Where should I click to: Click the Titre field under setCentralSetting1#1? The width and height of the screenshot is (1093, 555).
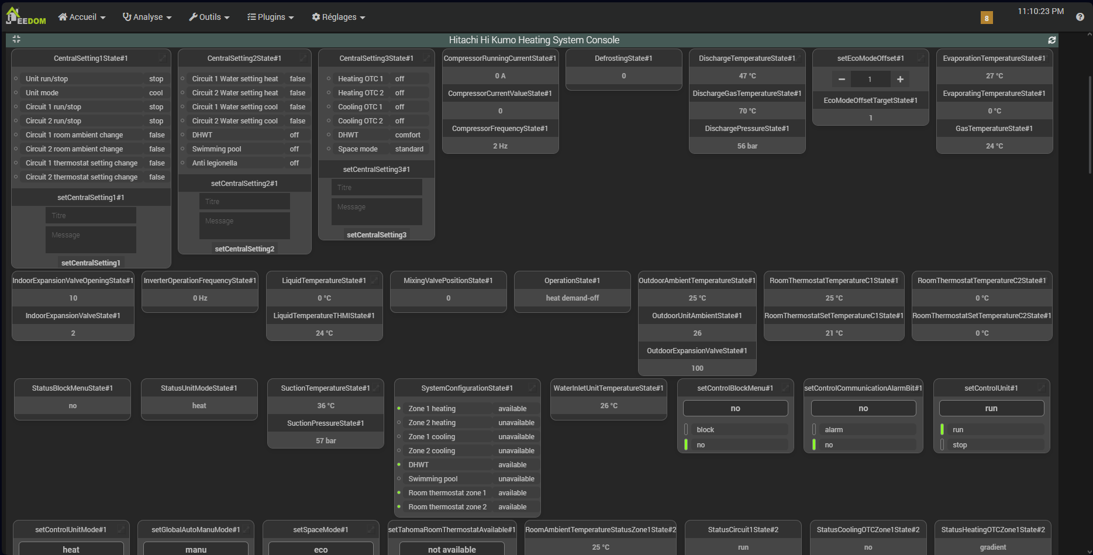[91, 215]
